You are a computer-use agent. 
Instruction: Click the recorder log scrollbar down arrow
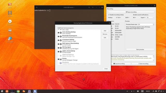tap(154, 60)
